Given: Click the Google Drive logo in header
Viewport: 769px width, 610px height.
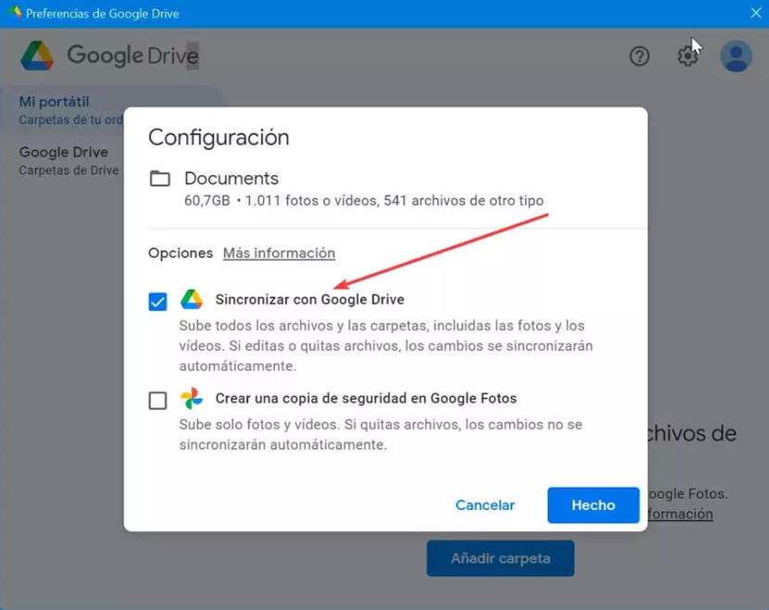Looking at the screenshot, I should [x=37, y=56].
